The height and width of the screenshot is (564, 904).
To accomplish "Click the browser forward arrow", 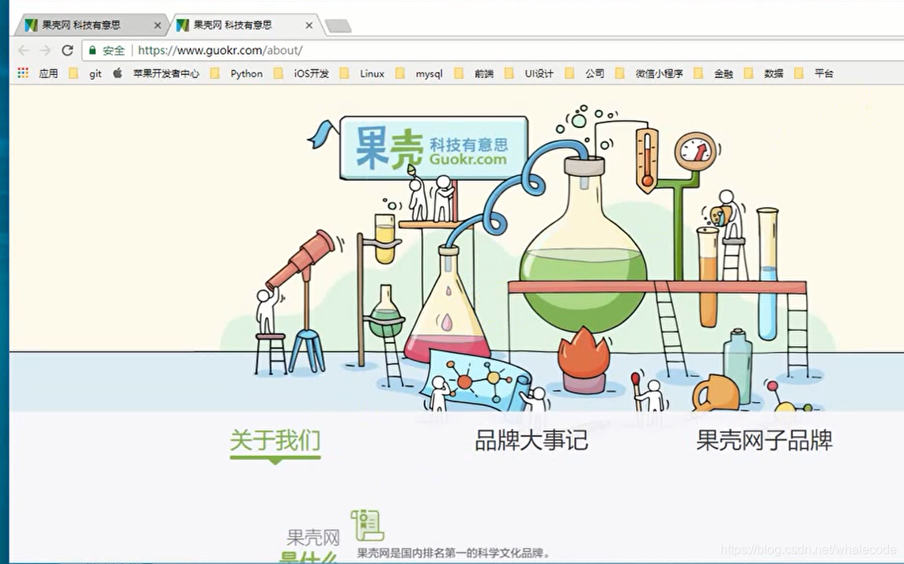I will (x=46, y=51).
